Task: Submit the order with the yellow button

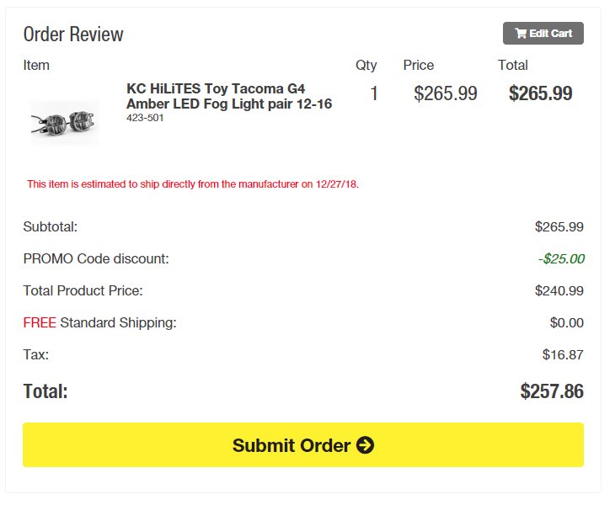Action: point(303,444)
